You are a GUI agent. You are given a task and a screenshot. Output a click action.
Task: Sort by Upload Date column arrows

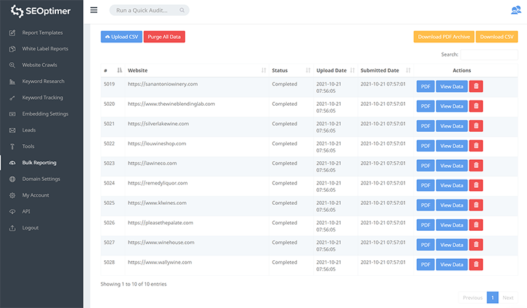point(352,70)
